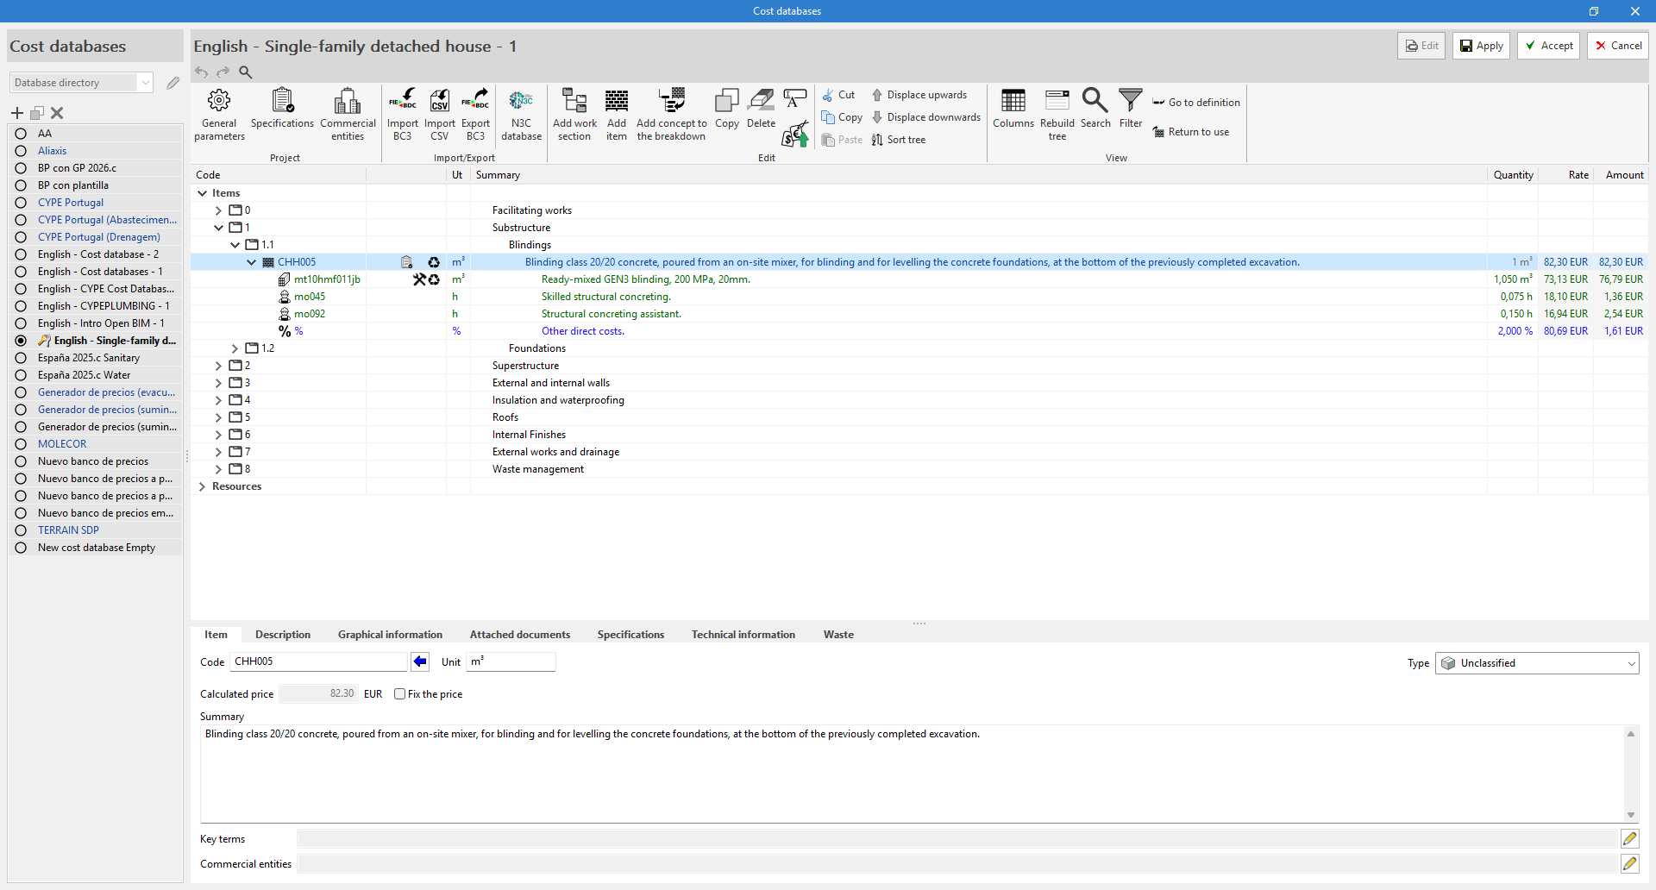Click the Apply button
The image size is (1656, 890).
1481,46
